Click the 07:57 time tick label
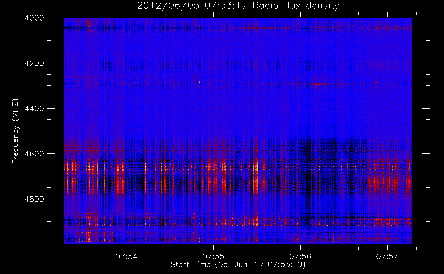 coord(387,256)
